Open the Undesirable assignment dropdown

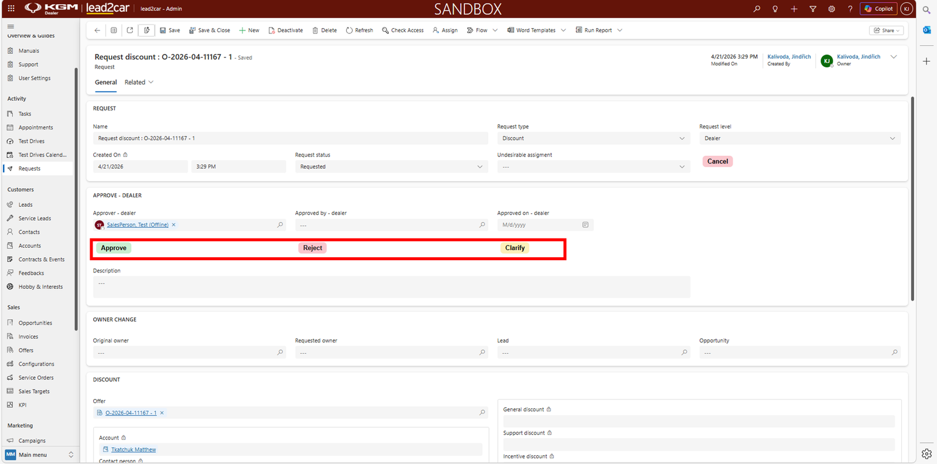pos(593,167)
